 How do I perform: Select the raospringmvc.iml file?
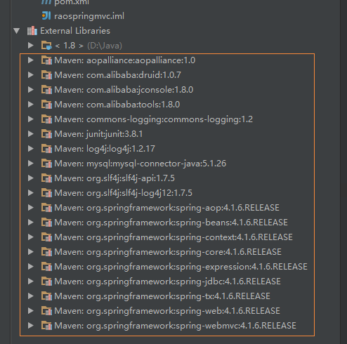coord(89,16)
